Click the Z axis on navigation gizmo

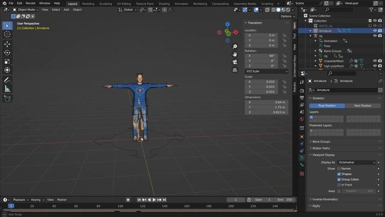[227, 24]
